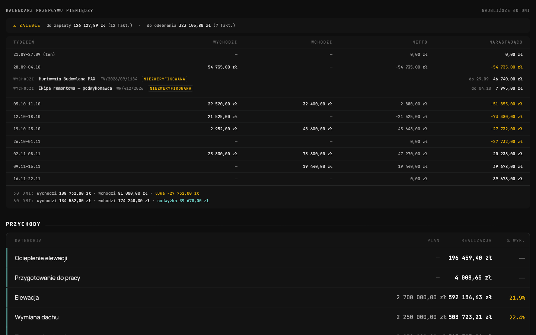Viewport: 536px width, 335px height.
Task: Click the WCHODZI column header
Action: 322,42
